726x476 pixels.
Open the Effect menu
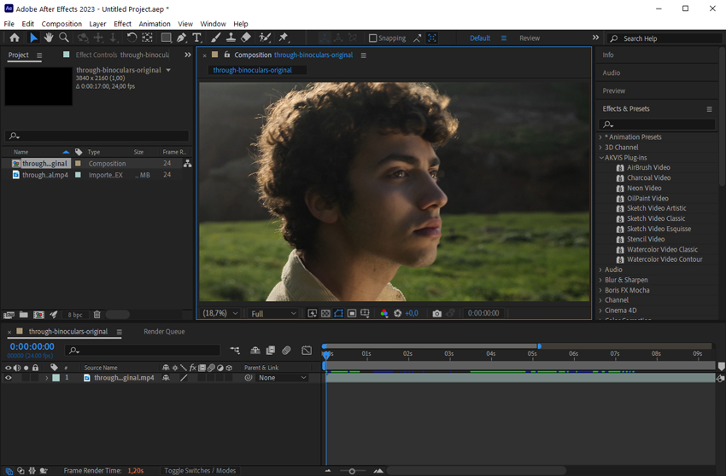click(122, 24)
